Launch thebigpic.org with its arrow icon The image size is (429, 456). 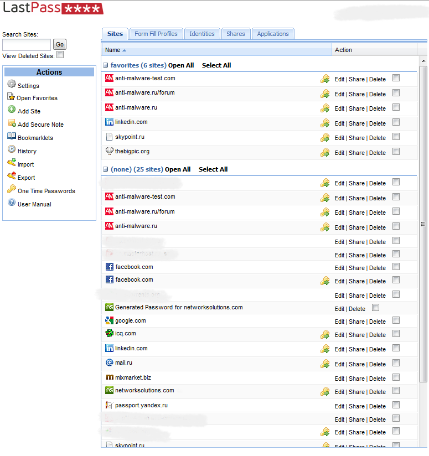pyautogui.click(x=325, y=152)
